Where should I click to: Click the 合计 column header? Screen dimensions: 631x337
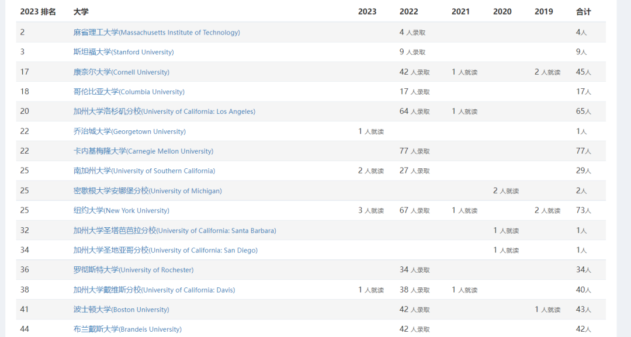[x=584, y=12]
